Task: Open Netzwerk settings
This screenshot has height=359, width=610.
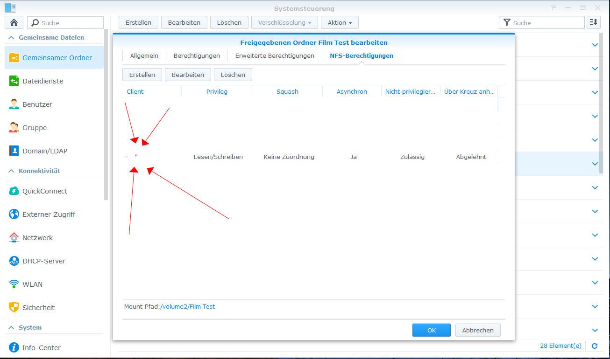Action: (54, 238)
